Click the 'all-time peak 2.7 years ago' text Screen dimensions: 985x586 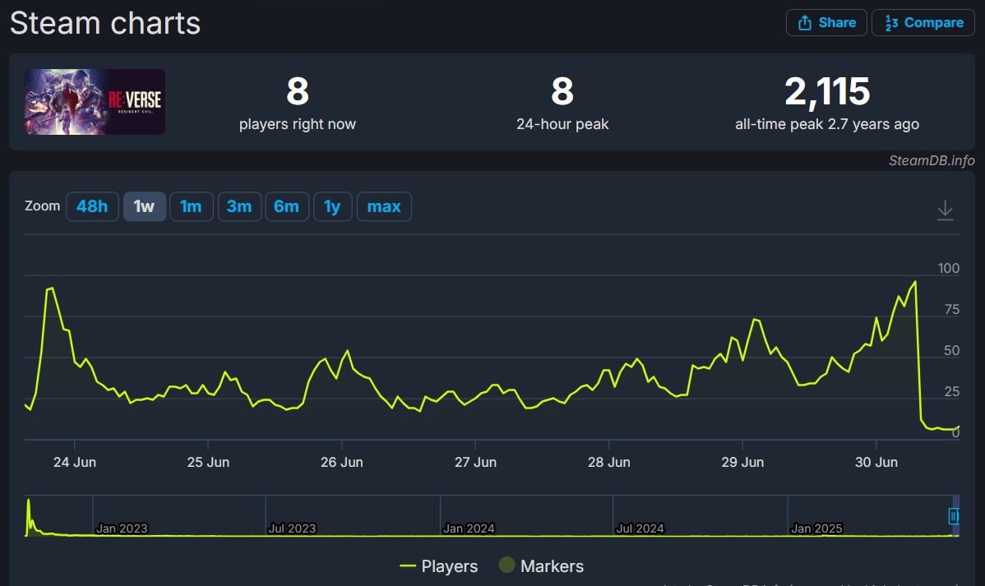pyautogui.click(x=827, y=124)
